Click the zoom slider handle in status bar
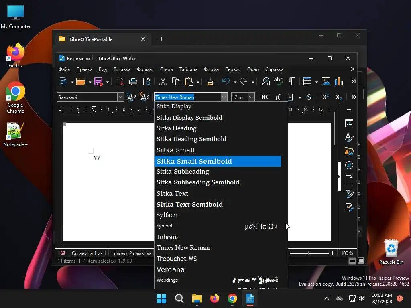Image resolution: width=411 pixels, height=308 pixels. (309, 253)
